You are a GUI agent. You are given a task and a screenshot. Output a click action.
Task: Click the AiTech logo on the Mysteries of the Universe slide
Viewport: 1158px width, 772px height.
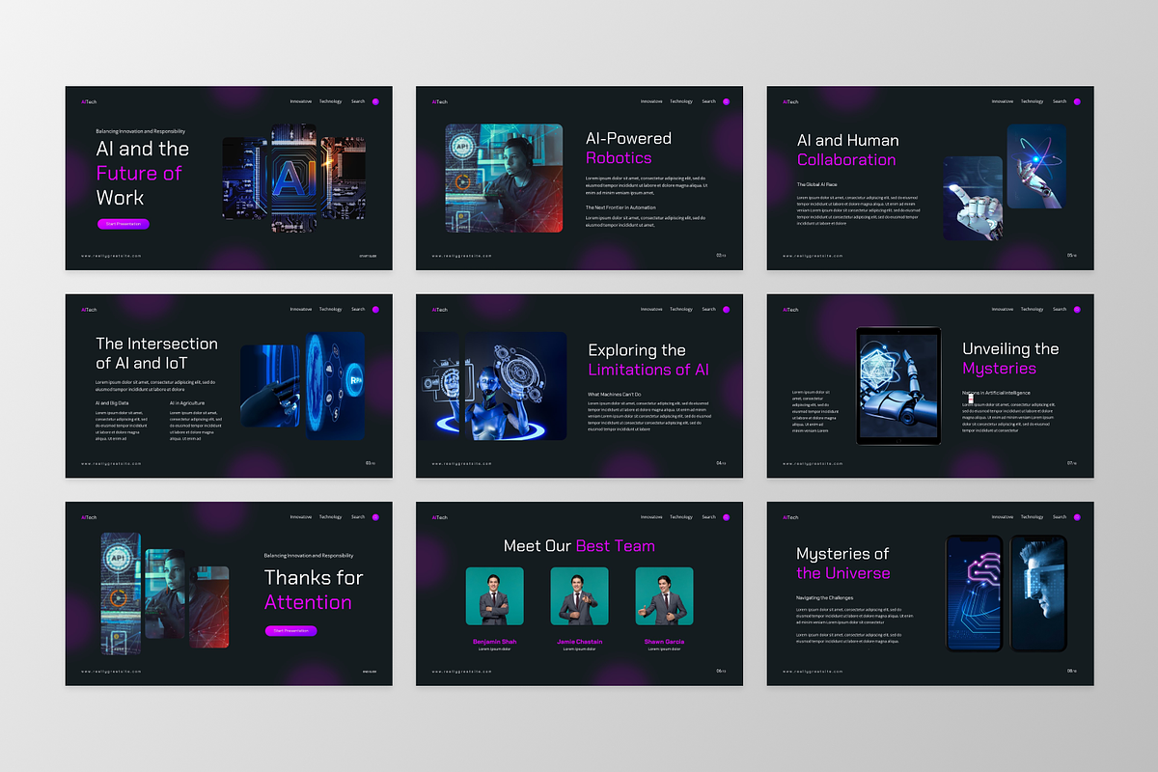(x=790, y=517)
